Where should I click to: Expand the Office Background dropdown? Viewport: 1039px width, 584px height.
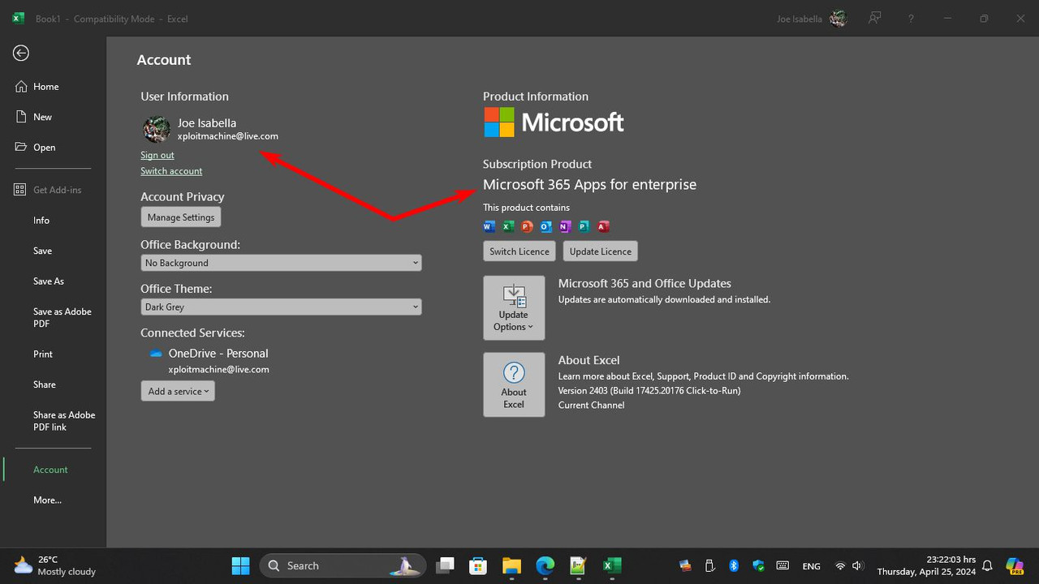click(281, 263)
